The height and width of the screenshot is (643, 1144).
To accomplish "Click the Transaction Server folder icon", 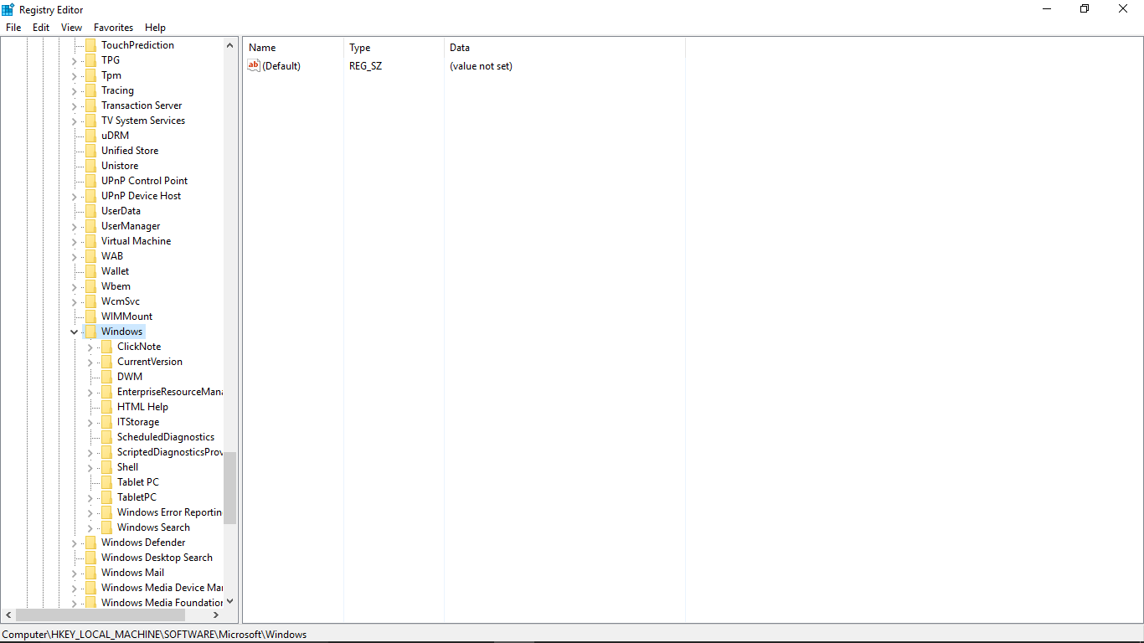I will [90, 105].
